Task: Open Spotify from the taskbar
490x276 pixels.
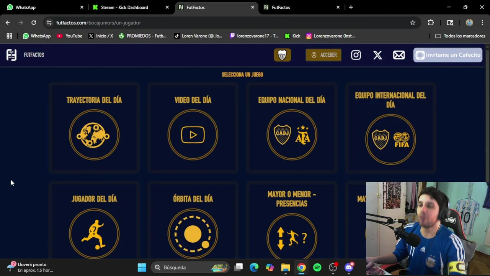Action: point(317,268)
